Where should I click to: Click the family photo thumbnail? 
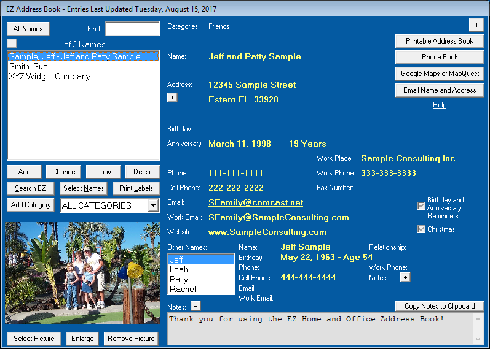(x=82, y=273)
